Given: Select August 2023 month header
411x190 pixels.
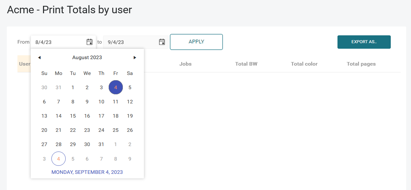Looking at the screenshot, I should coord(87,58).
